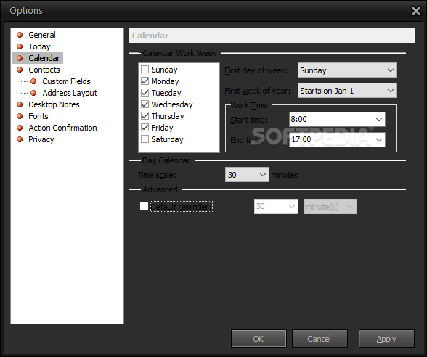The image size is (427, 357).
Task: Check Saturday as a work day
Action: (145, 139)
